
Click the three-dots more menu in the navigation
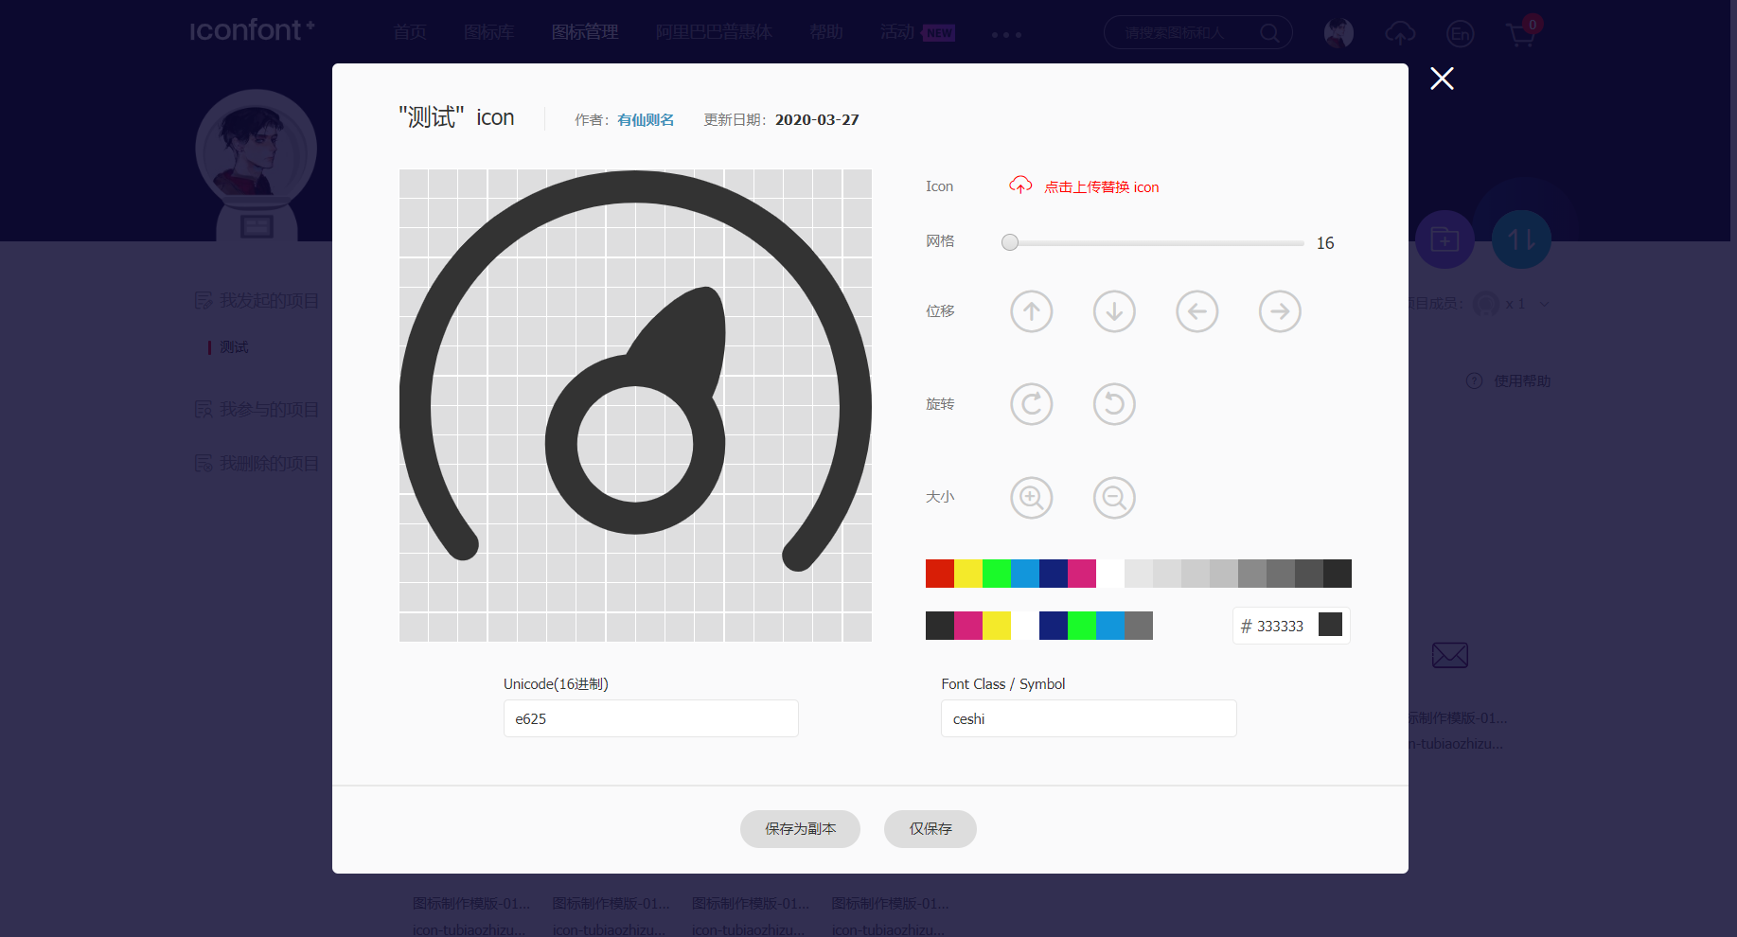click(1006, 35)
